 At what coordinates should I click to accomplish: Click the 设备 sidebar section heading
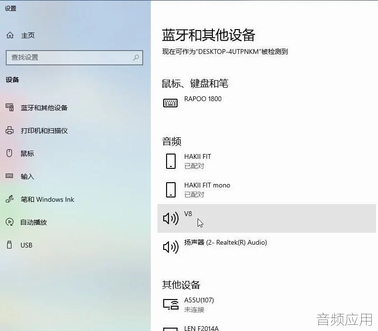pyautogui.click(x=12, y=80)
